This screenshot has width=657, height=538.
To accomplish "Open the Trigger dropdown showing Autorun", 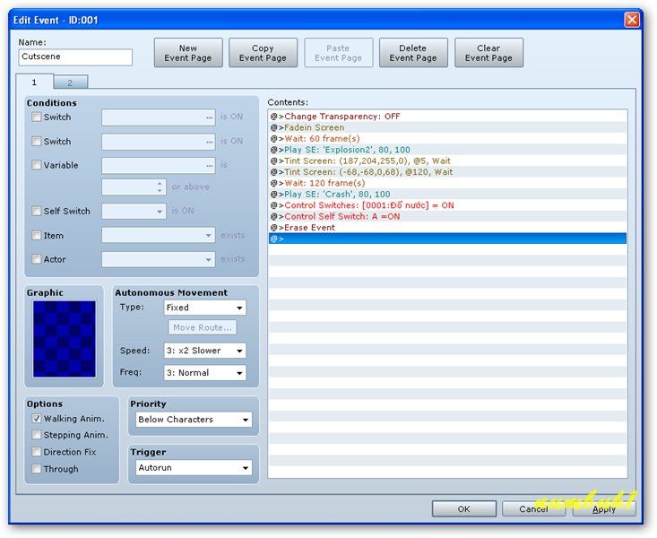I will pyautogui.click(x=194, y=467).
